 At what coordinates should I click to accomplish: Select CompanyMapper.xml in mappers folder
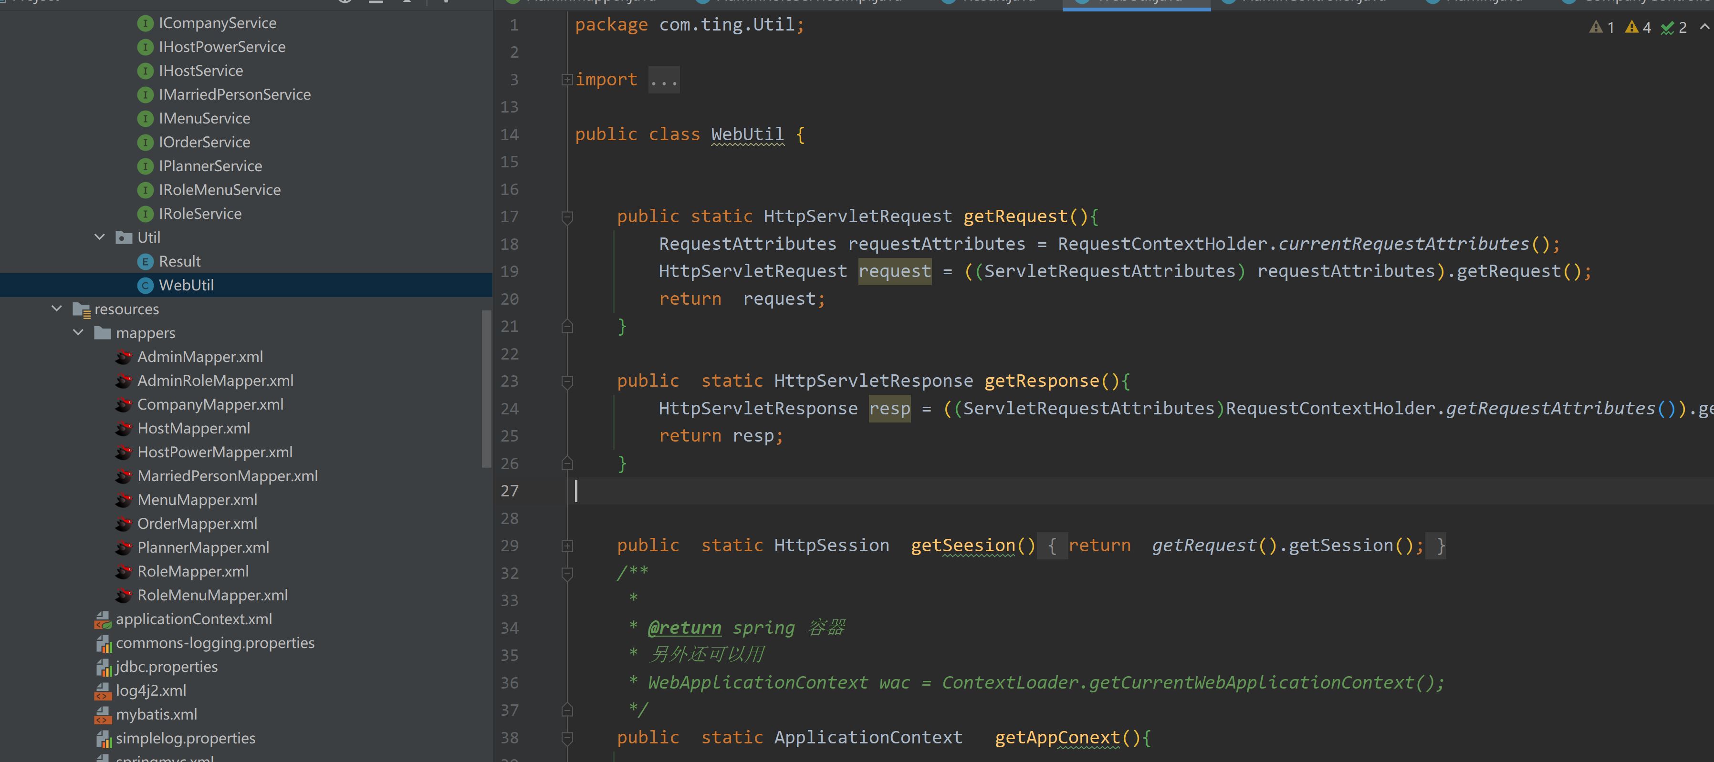click(x=210, y=405)
